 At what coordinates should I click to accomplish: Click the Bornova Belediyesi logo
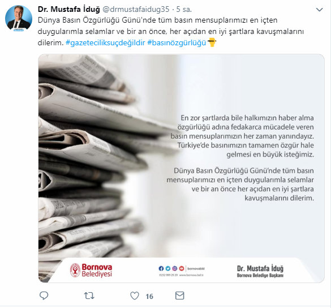(91, 270)
